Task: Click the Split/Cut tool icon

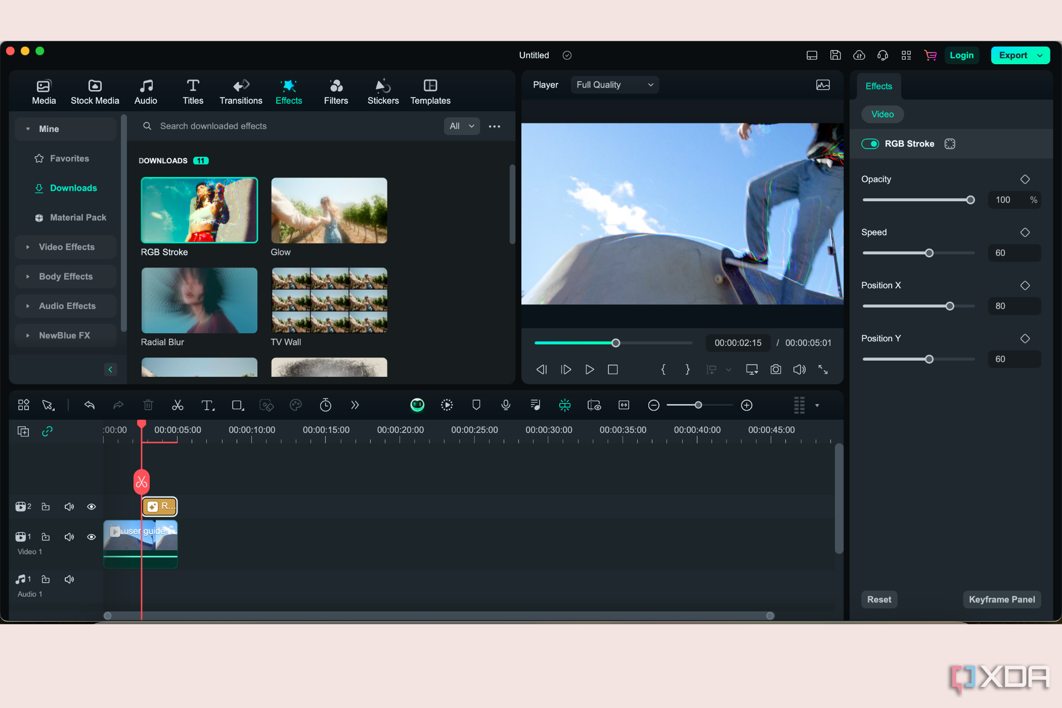Action: click(x=177, y=406)
